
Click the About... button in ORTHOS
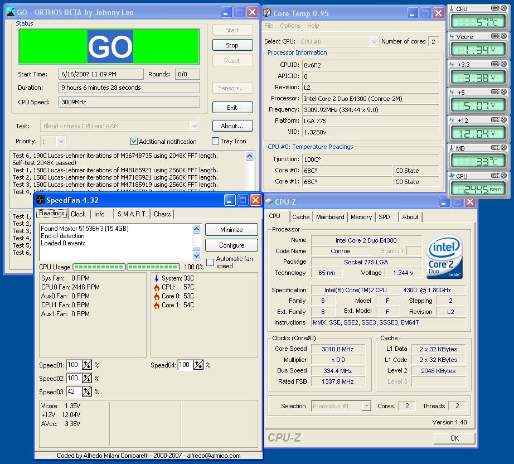(x=232, y=126)
